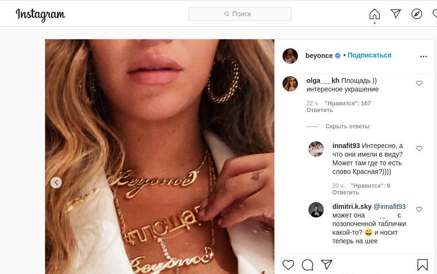The image size is (437, 274).
Task: Open beyonce's profile avatar thumbnail
Action: 290,56
